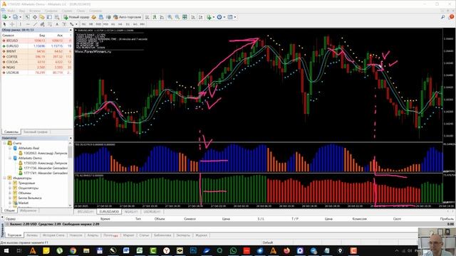Open the Тиковый график tab
456x256 pixels.
[x=36, y=132]
